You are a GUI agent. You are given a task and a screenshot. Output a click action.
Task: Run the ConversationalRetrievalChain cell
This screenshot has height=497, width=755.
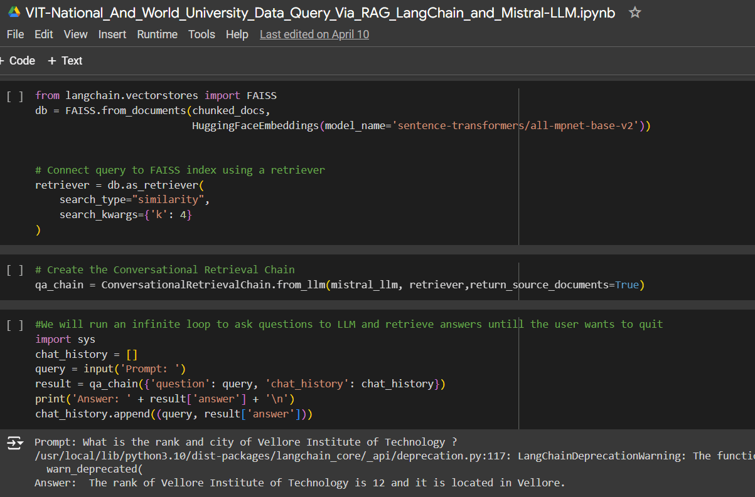click(14, 269)
